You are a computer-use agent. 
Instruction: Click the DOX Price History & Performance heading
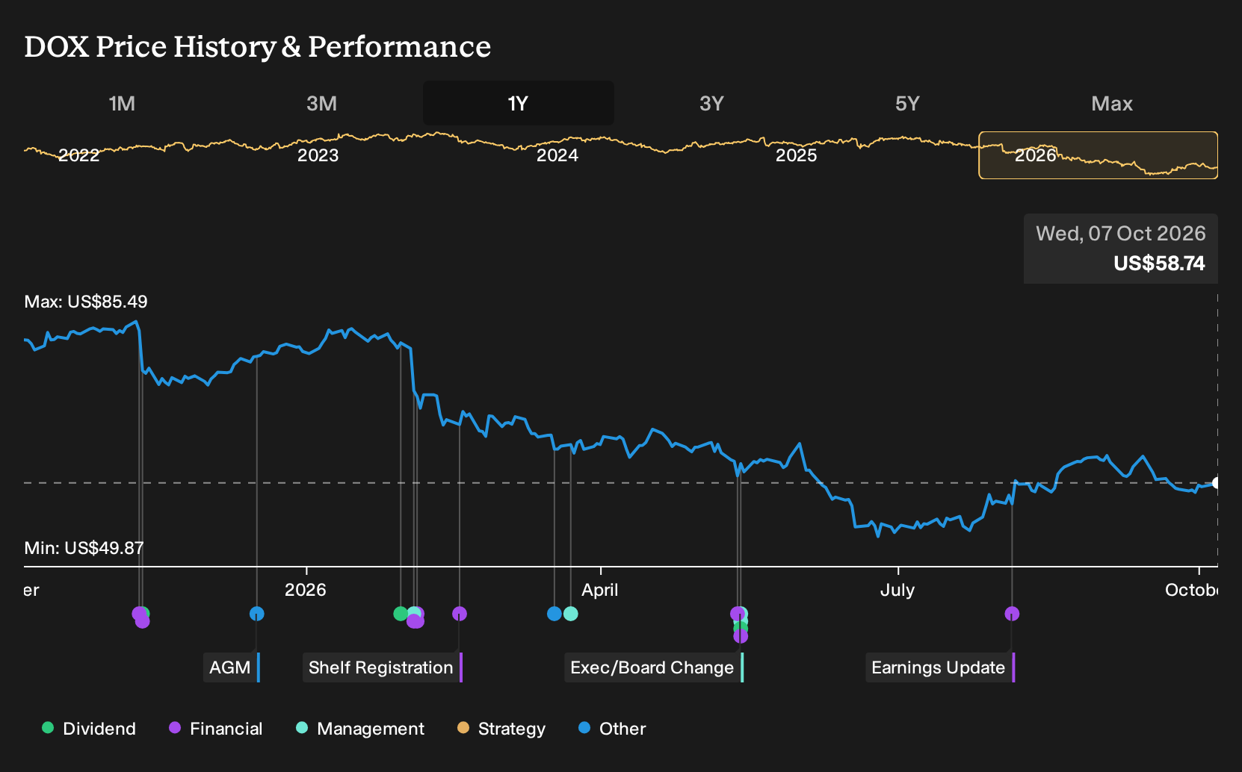[258, 47]
